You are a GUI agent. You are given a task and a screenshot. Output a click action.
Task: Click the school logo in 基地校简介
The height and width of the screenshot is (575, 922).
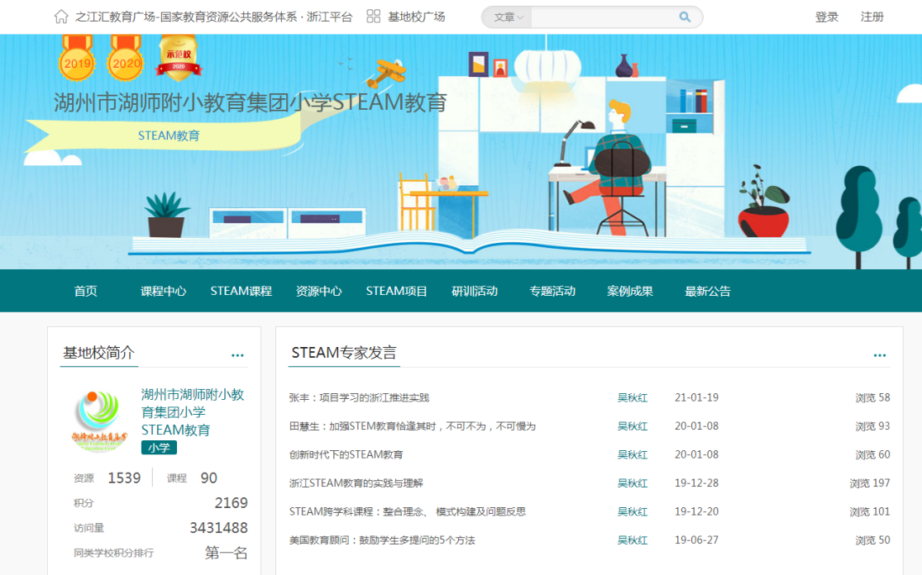100,420
